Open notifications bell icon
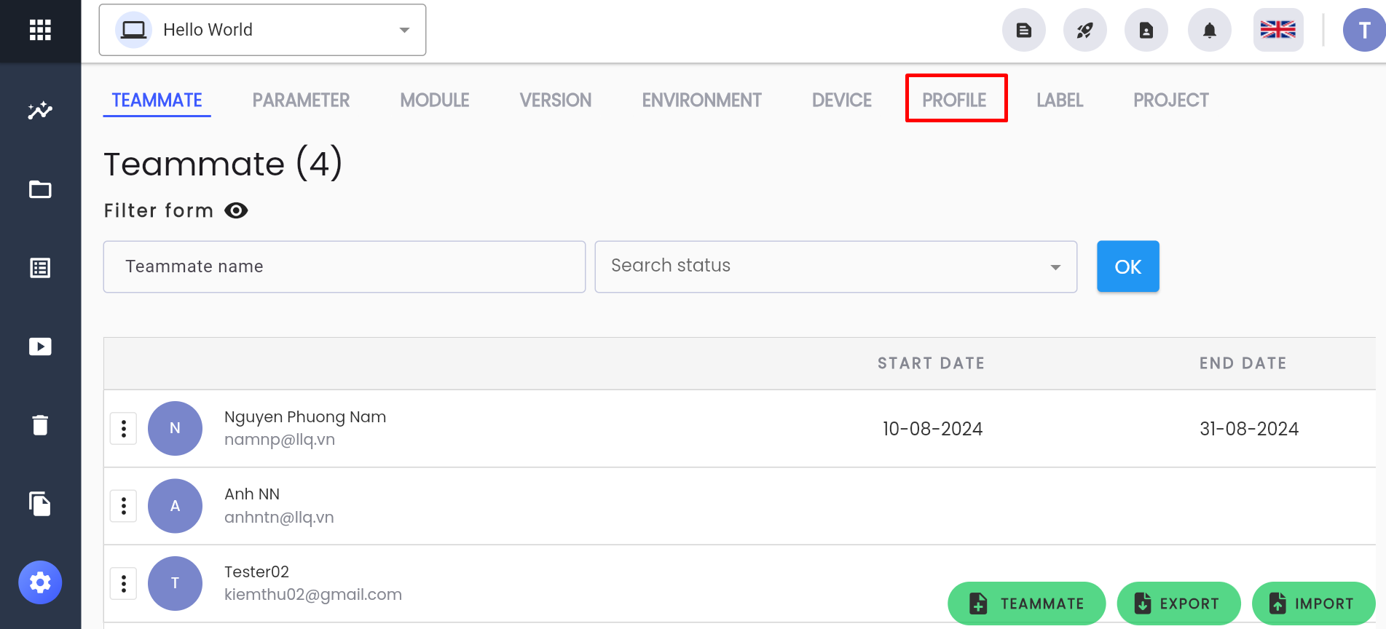Viewport: 1386px width, 629px height. pos(1210,30)
